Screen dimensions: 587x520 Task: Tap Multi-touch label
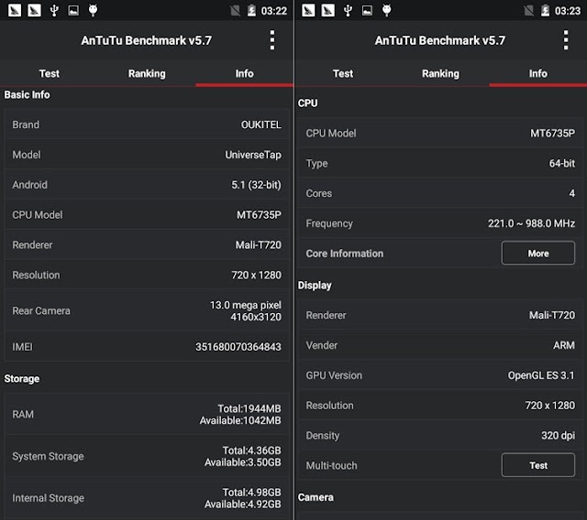click(x=331, y=466)
